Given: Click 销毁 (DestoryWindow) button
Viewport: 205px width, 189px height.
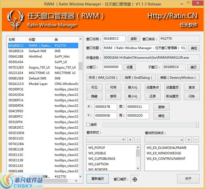Looking at the screenshot, I should [x=178, y=78].
